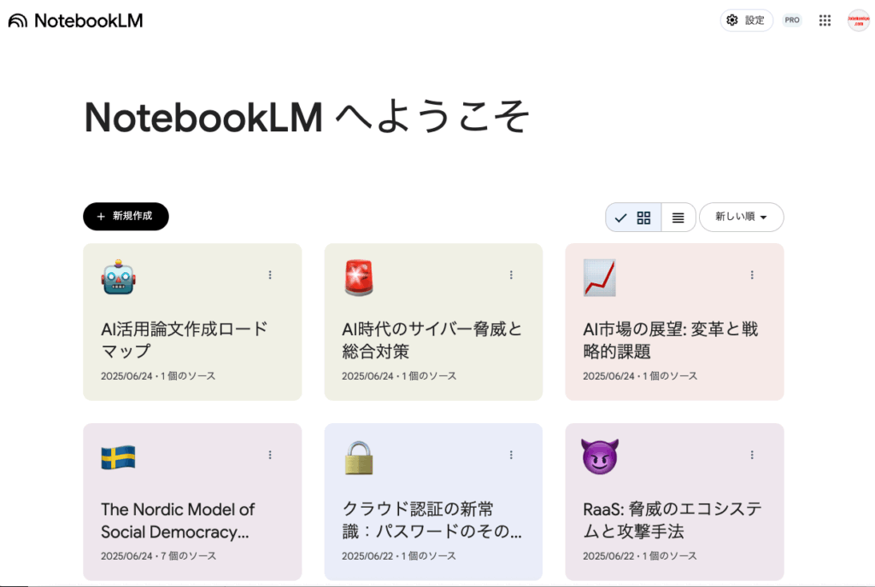Click the NotebookLM logo icon
Image resolution: width=875 pixels, height=587 pixels.
[x=18, y=20]
